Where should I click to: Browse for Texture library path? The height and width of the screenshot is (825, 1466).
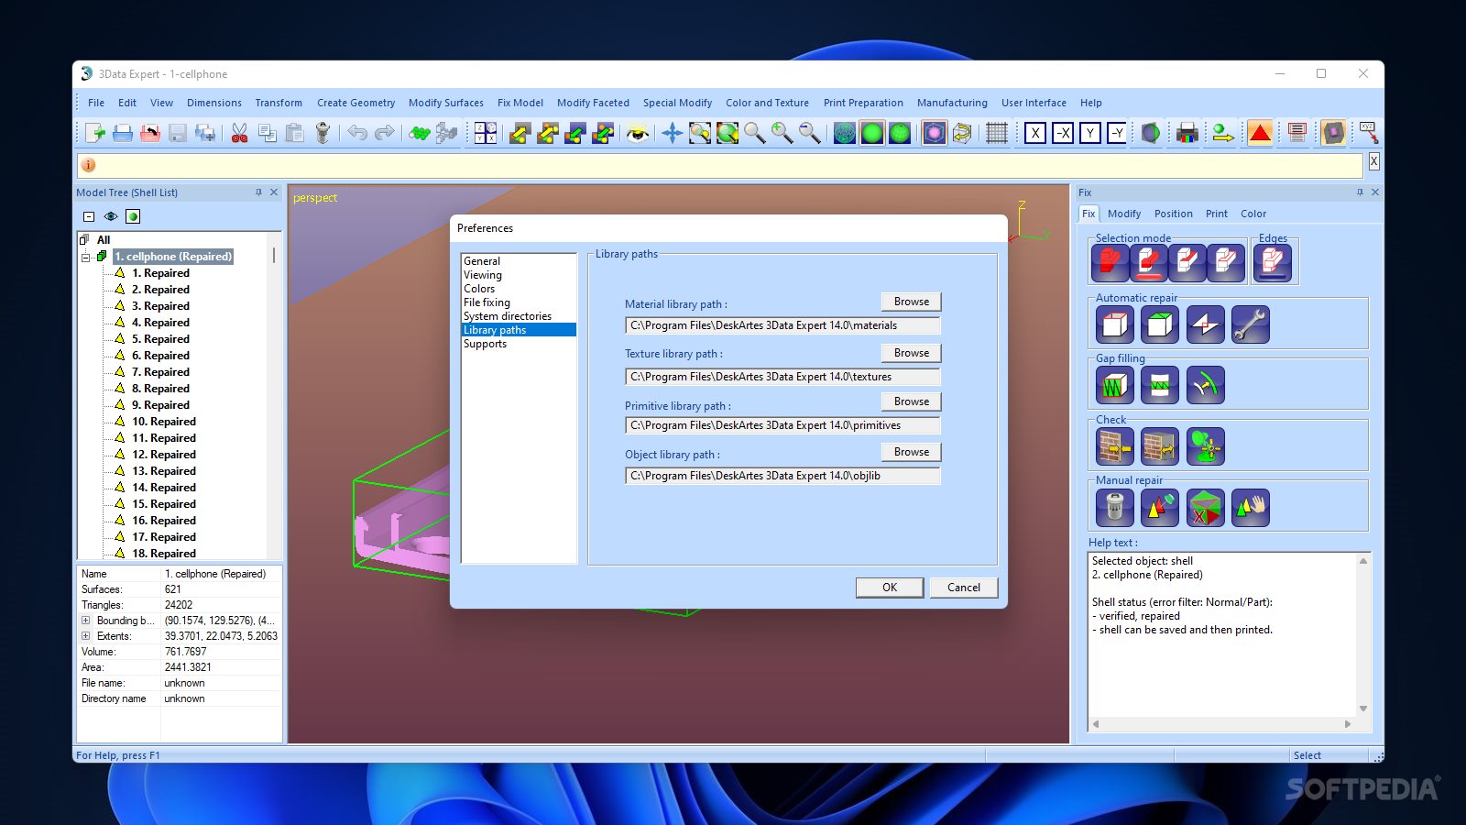point(912,353)
